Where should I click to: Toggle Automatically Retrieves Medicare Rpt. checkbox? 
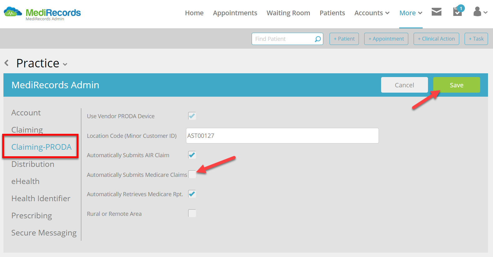pos(192,194)
